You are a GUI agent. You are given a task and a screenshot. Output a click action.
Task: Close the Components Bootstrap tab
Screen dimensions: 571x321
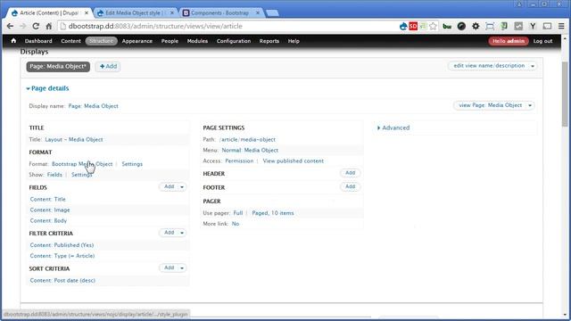click(x=258, y=12)
